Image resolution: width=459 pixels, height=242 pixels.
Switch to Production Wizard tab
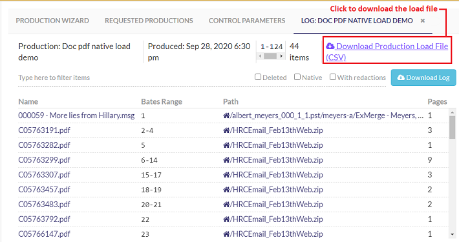pyautogui.click(x=52, y=21)
